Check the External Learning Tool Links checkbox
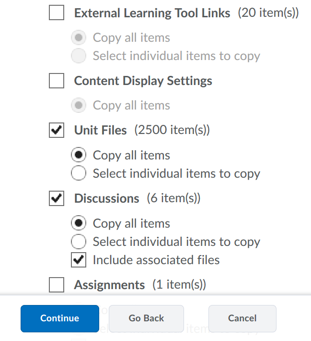Image resolution: width=311 pixels, height=341 pixels. point(57,12)
